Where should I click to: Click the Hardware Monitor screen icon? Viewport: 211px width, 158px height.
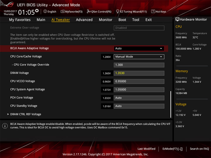177,20
